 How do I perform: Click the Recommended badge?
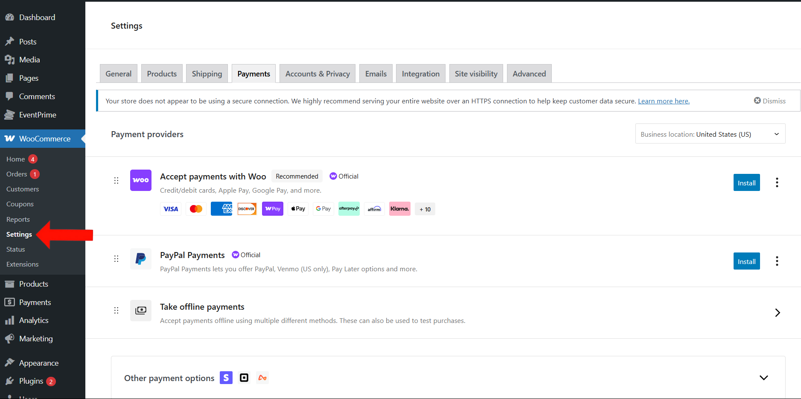[297, 176]
